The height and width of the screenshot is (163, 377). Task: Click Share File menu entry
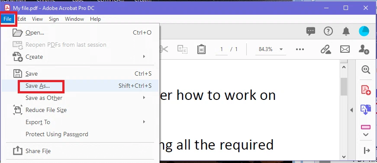pos(80,151)
